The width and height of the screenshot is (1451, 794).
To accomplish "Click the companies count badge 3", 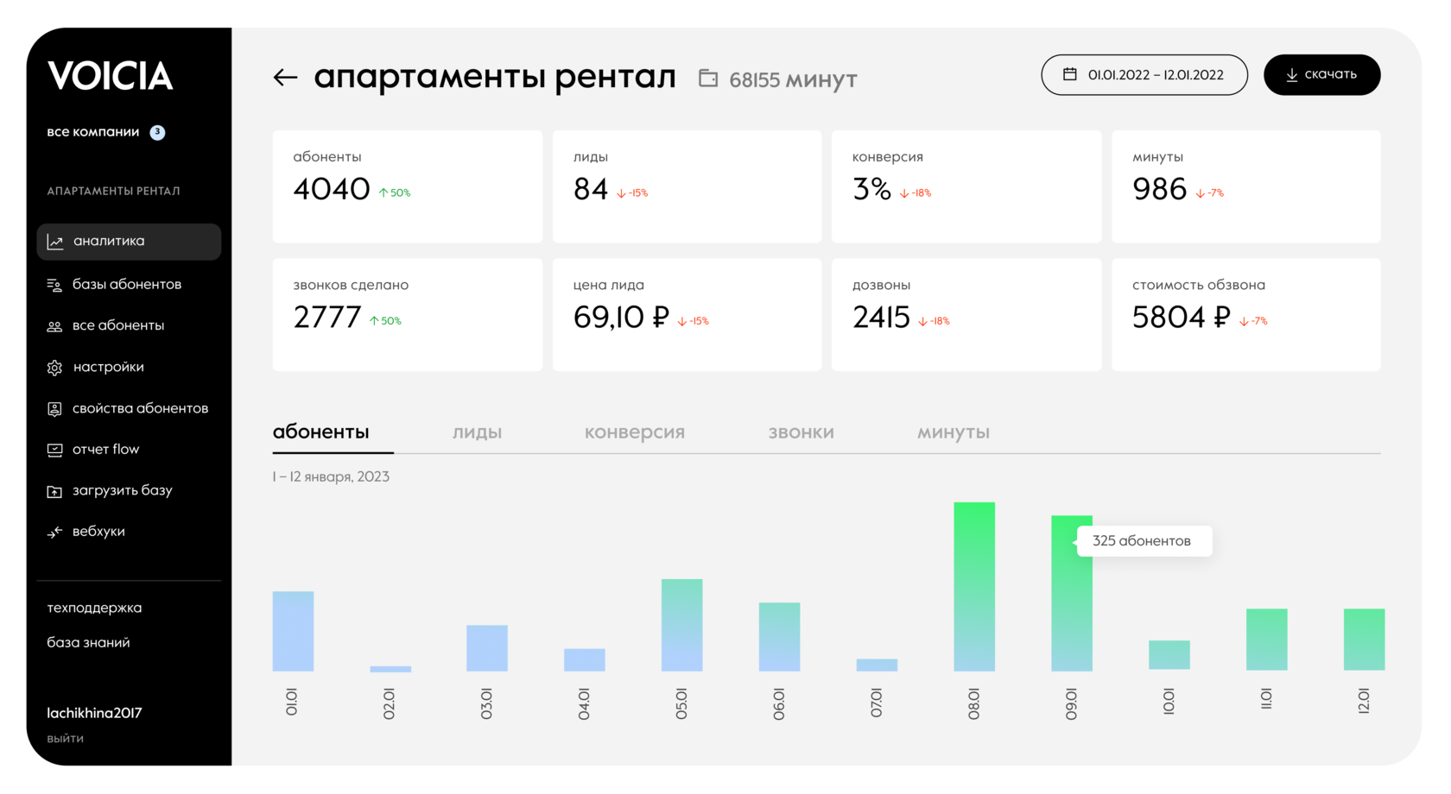I will coord(157,132).
